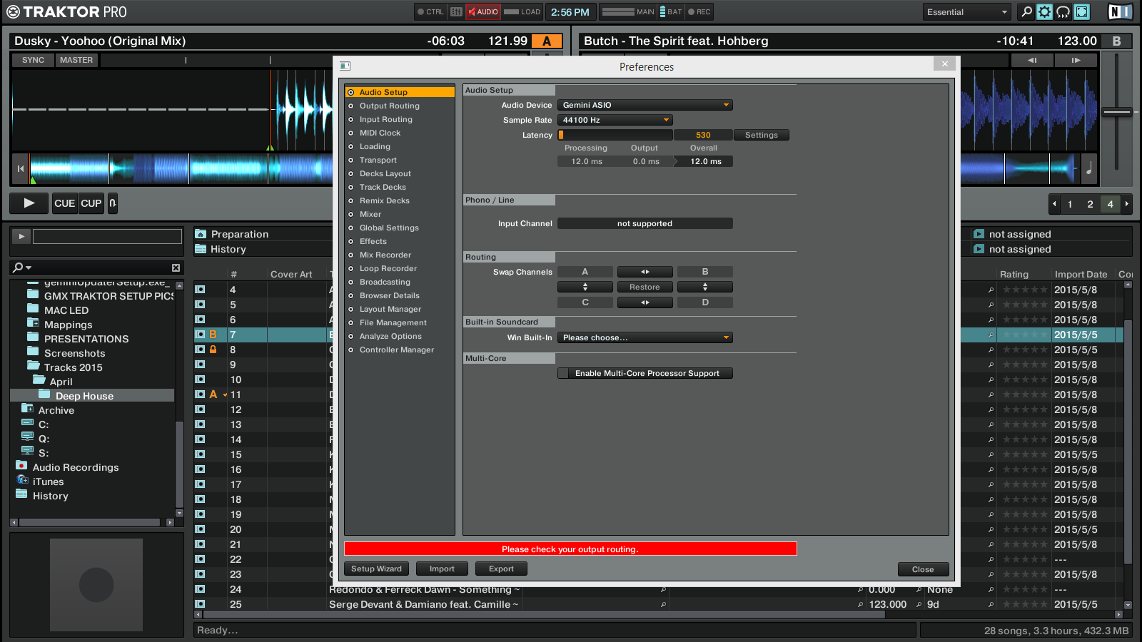Toggle MASTER on Deck A
1142x642 pixels.
pos(76,61)
